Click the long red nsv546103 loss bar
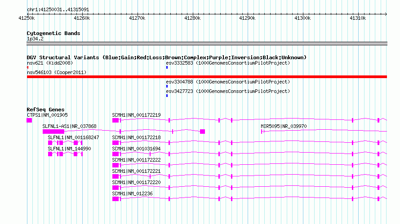Screen dimensions: 400x224 pos(207,77)
